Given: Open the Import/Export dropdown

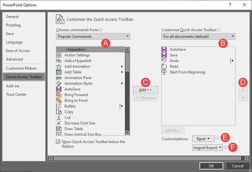Looking at the screenshot, I should (x=207, y=147).
